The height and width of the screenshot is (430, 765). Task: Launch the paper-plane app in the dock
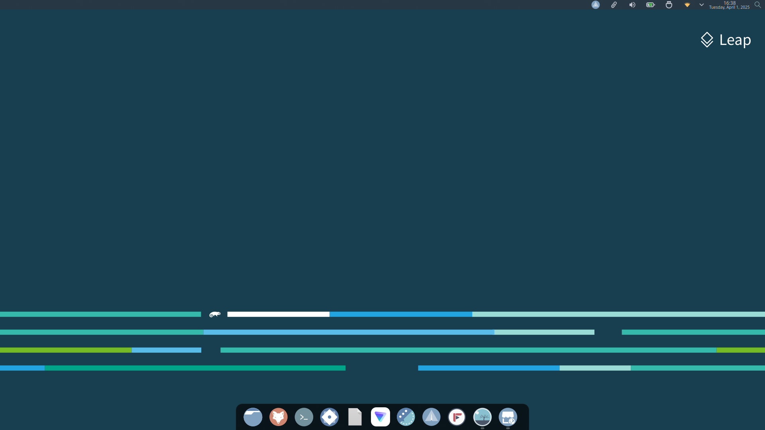pos(432,417)
